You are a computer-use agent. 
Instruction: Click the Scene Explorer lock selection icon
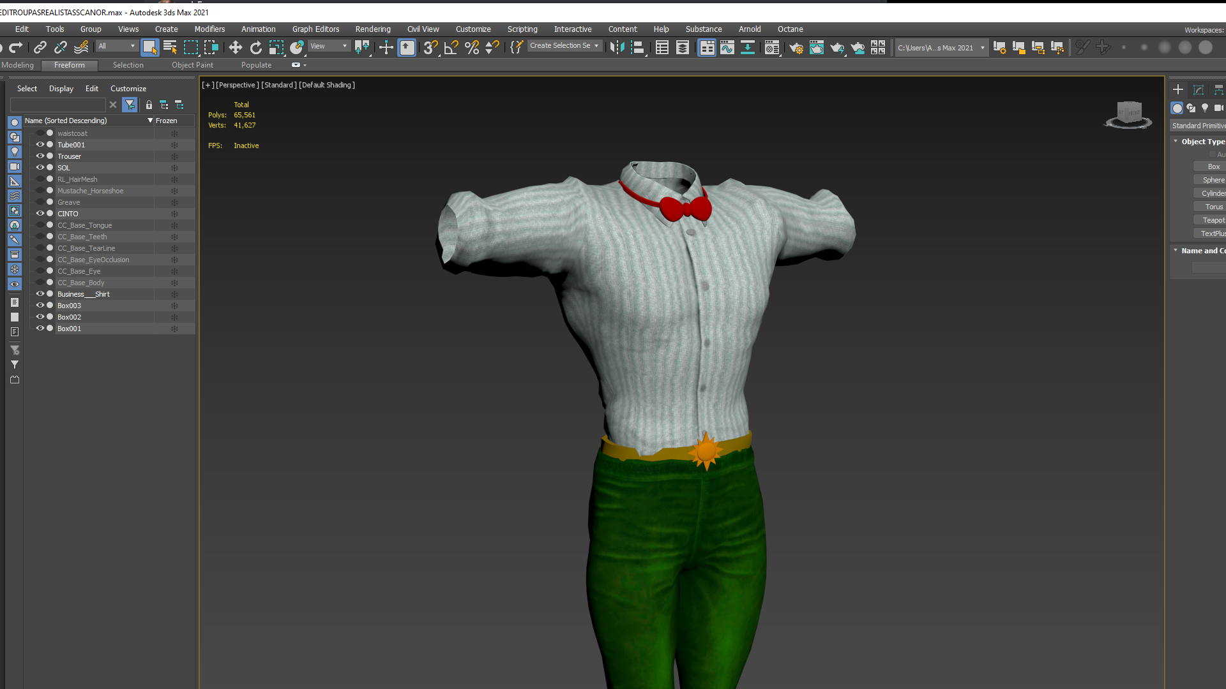point(149,105)
